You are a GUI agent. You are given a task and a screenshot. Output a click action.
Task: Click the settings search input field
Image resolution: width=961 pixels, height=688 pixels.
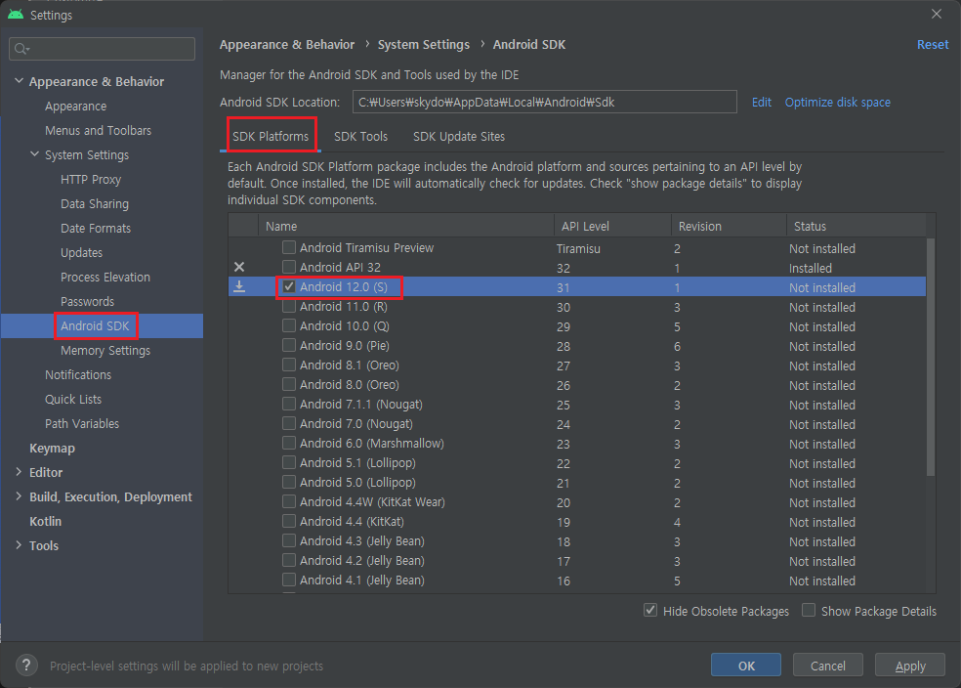coord(102,49)
